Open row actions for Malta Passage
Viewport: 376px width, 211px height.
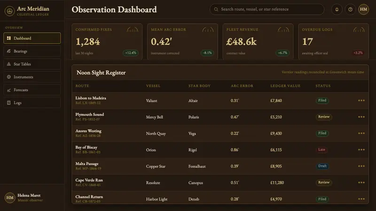point(361,166)
